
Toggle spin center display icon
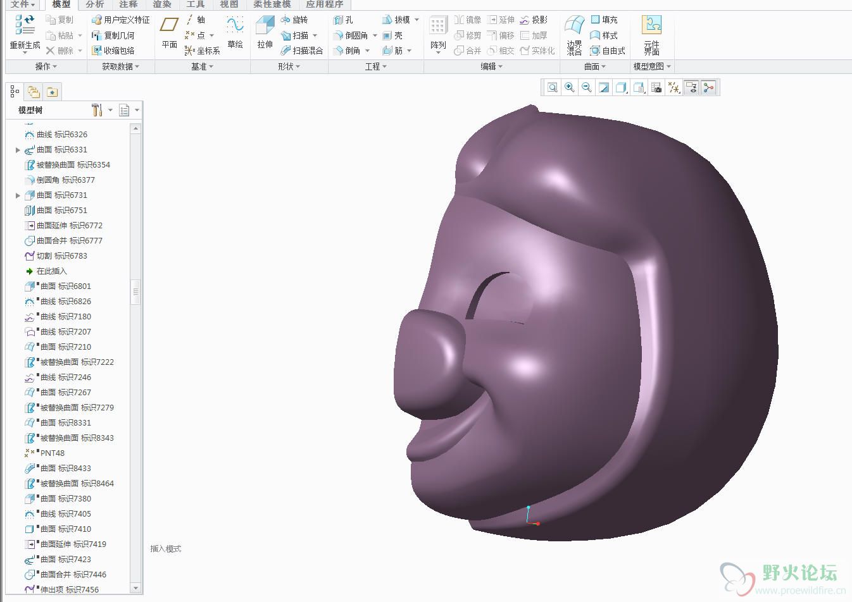click(x=708, y=88)
